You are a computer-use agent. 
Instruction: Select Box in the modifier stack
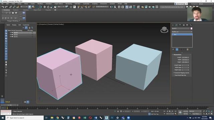182,35
